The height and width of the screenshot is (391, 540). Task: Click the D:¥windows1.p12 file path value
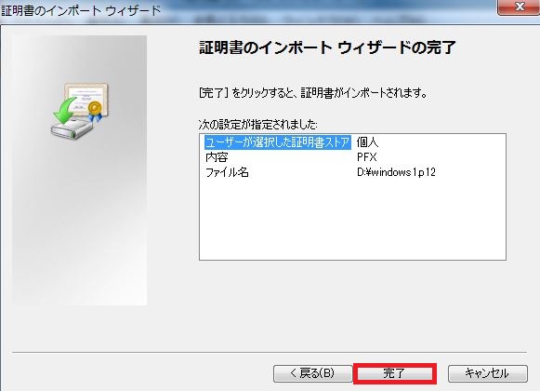point(396,172)
